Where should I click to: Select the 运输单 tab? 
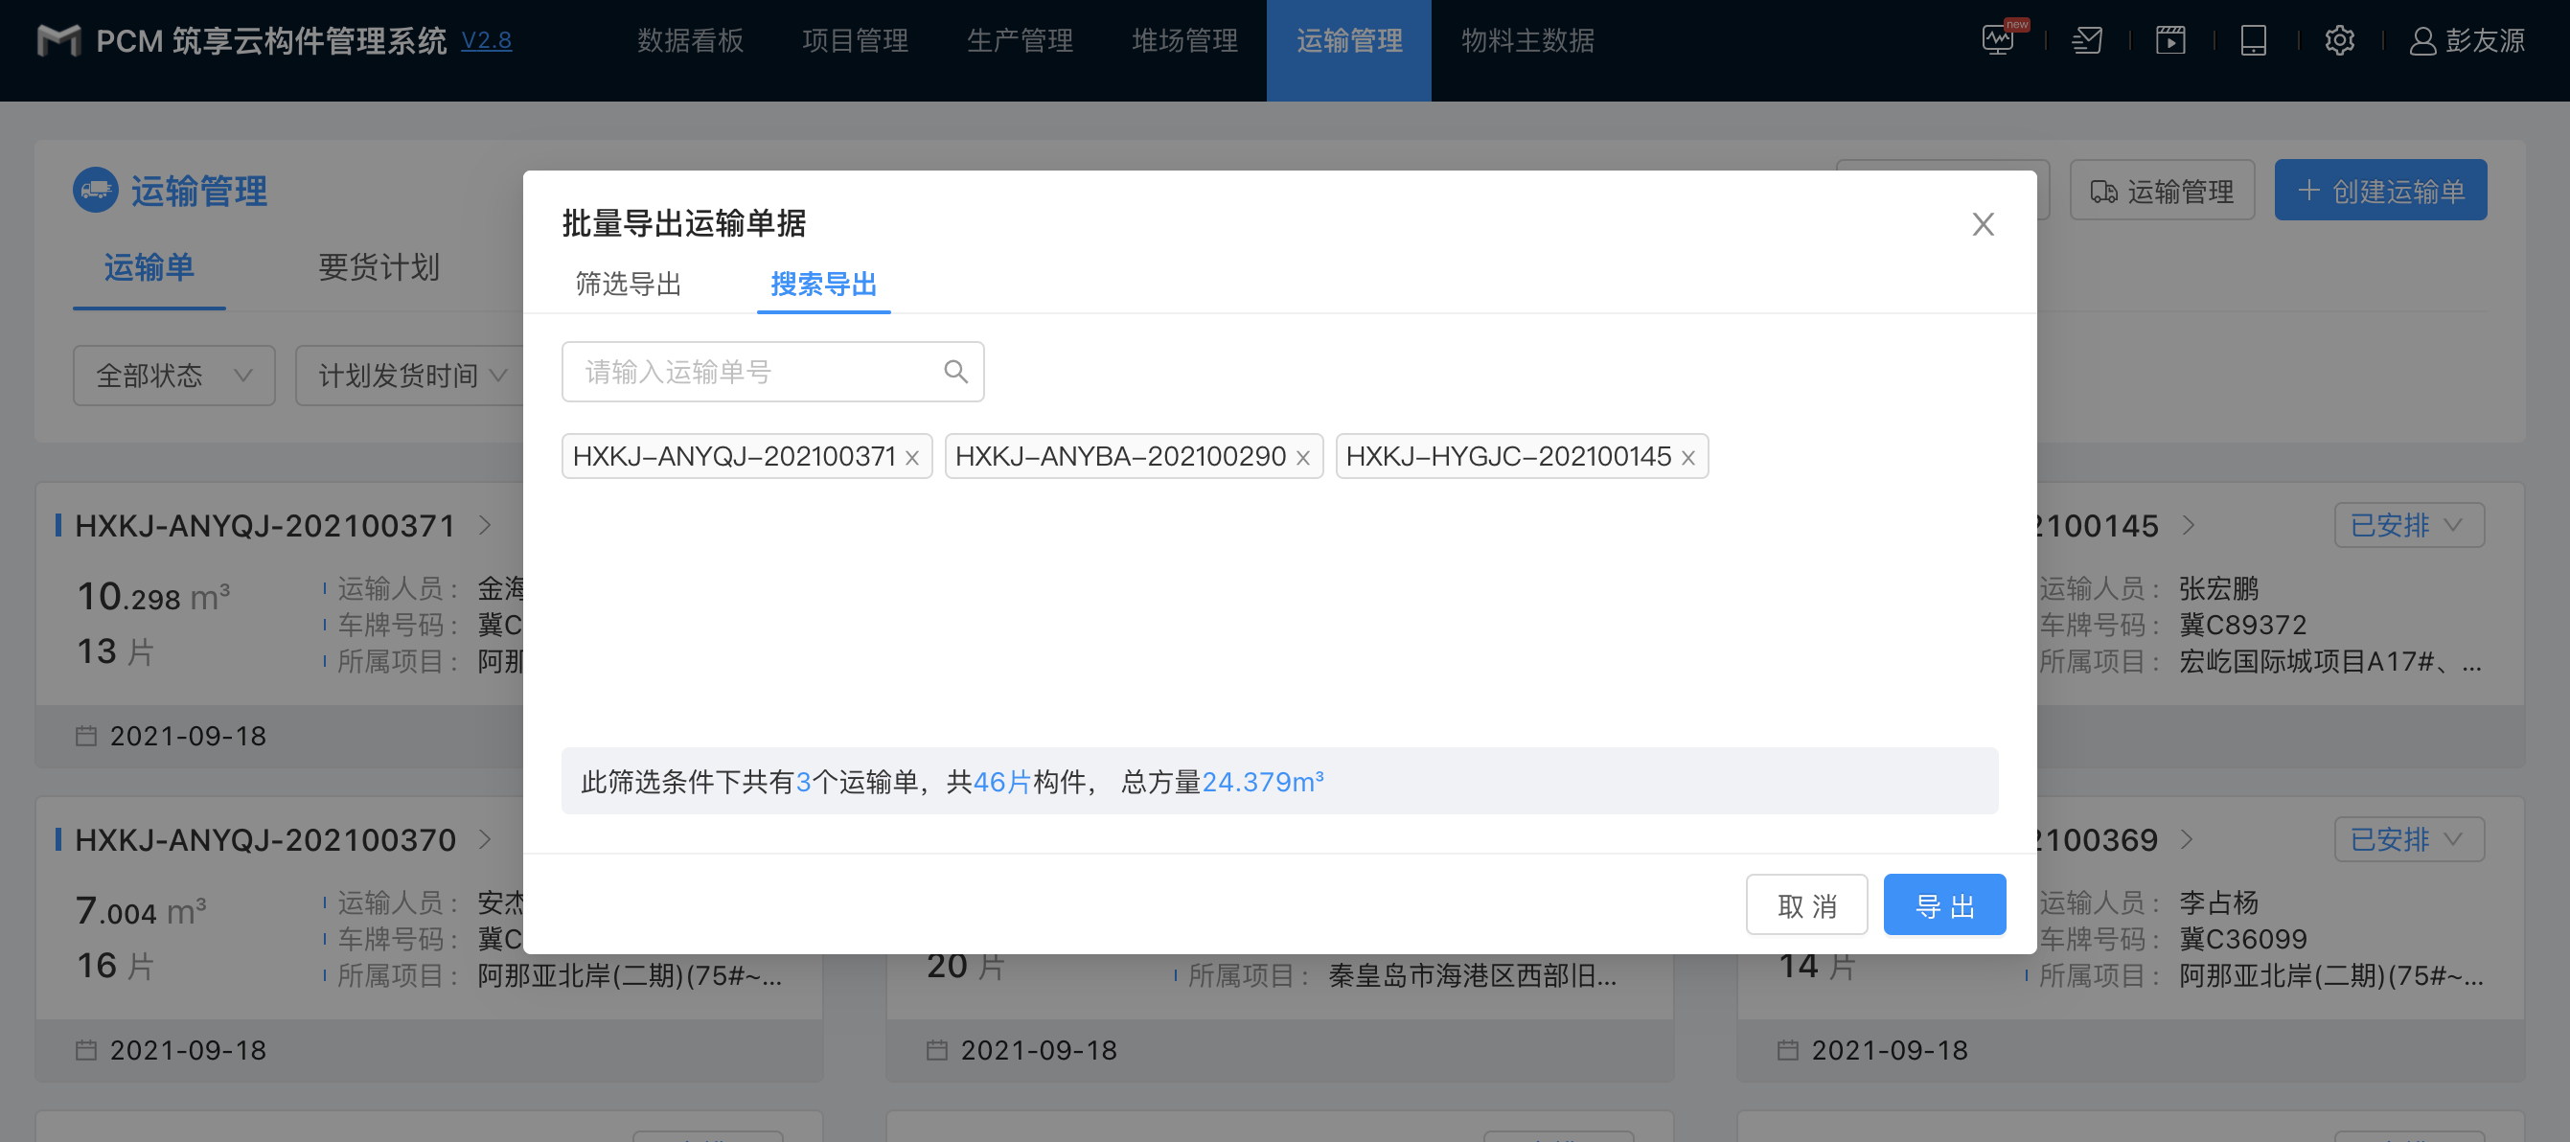pyautogui.click(x=149, y=267)
